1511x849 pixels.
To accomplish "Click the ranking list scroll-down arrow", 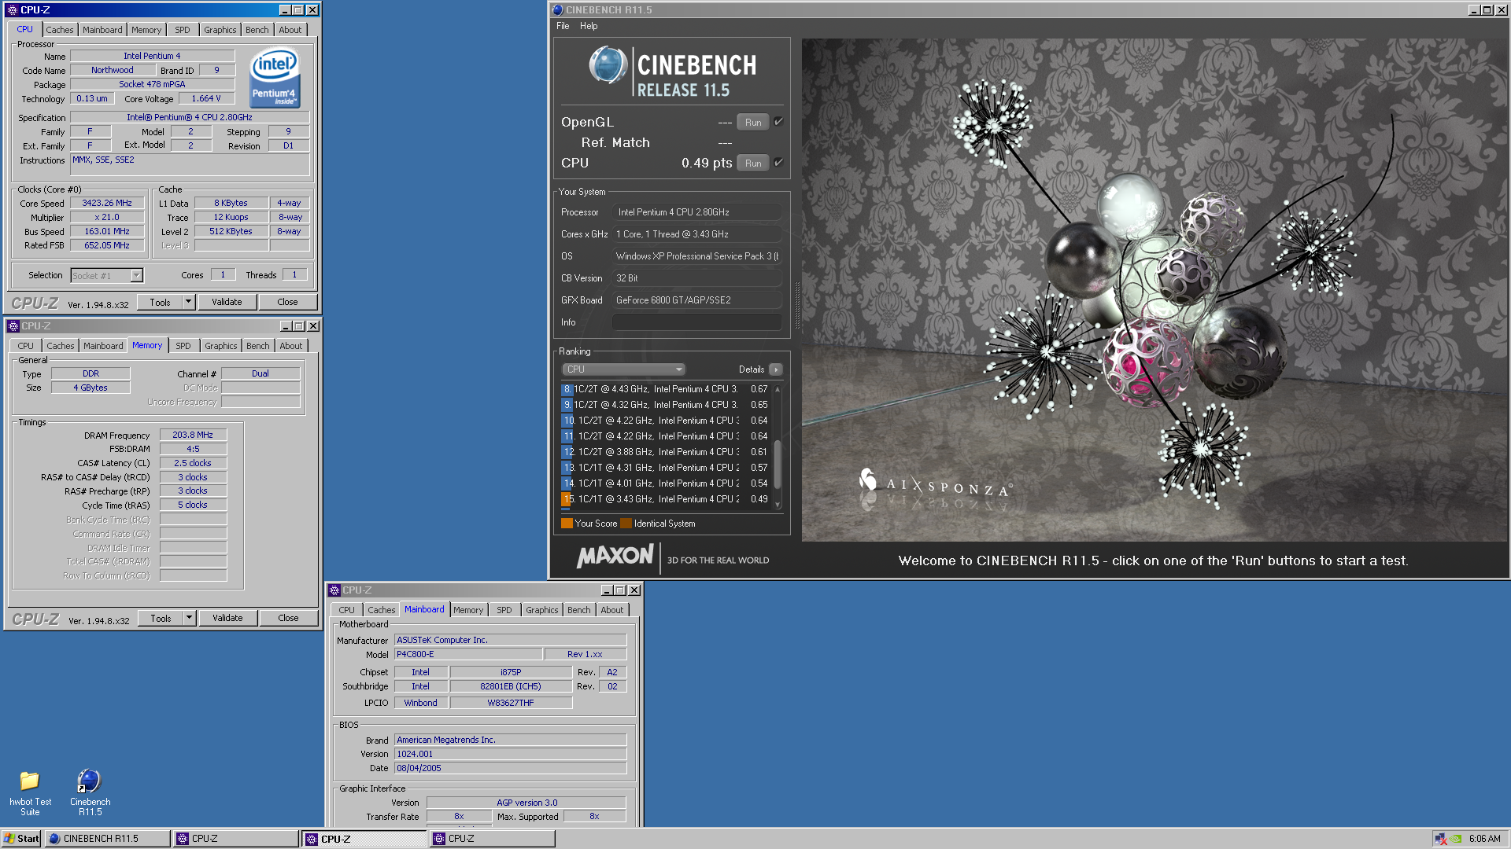I will click(x=778, y=505).
